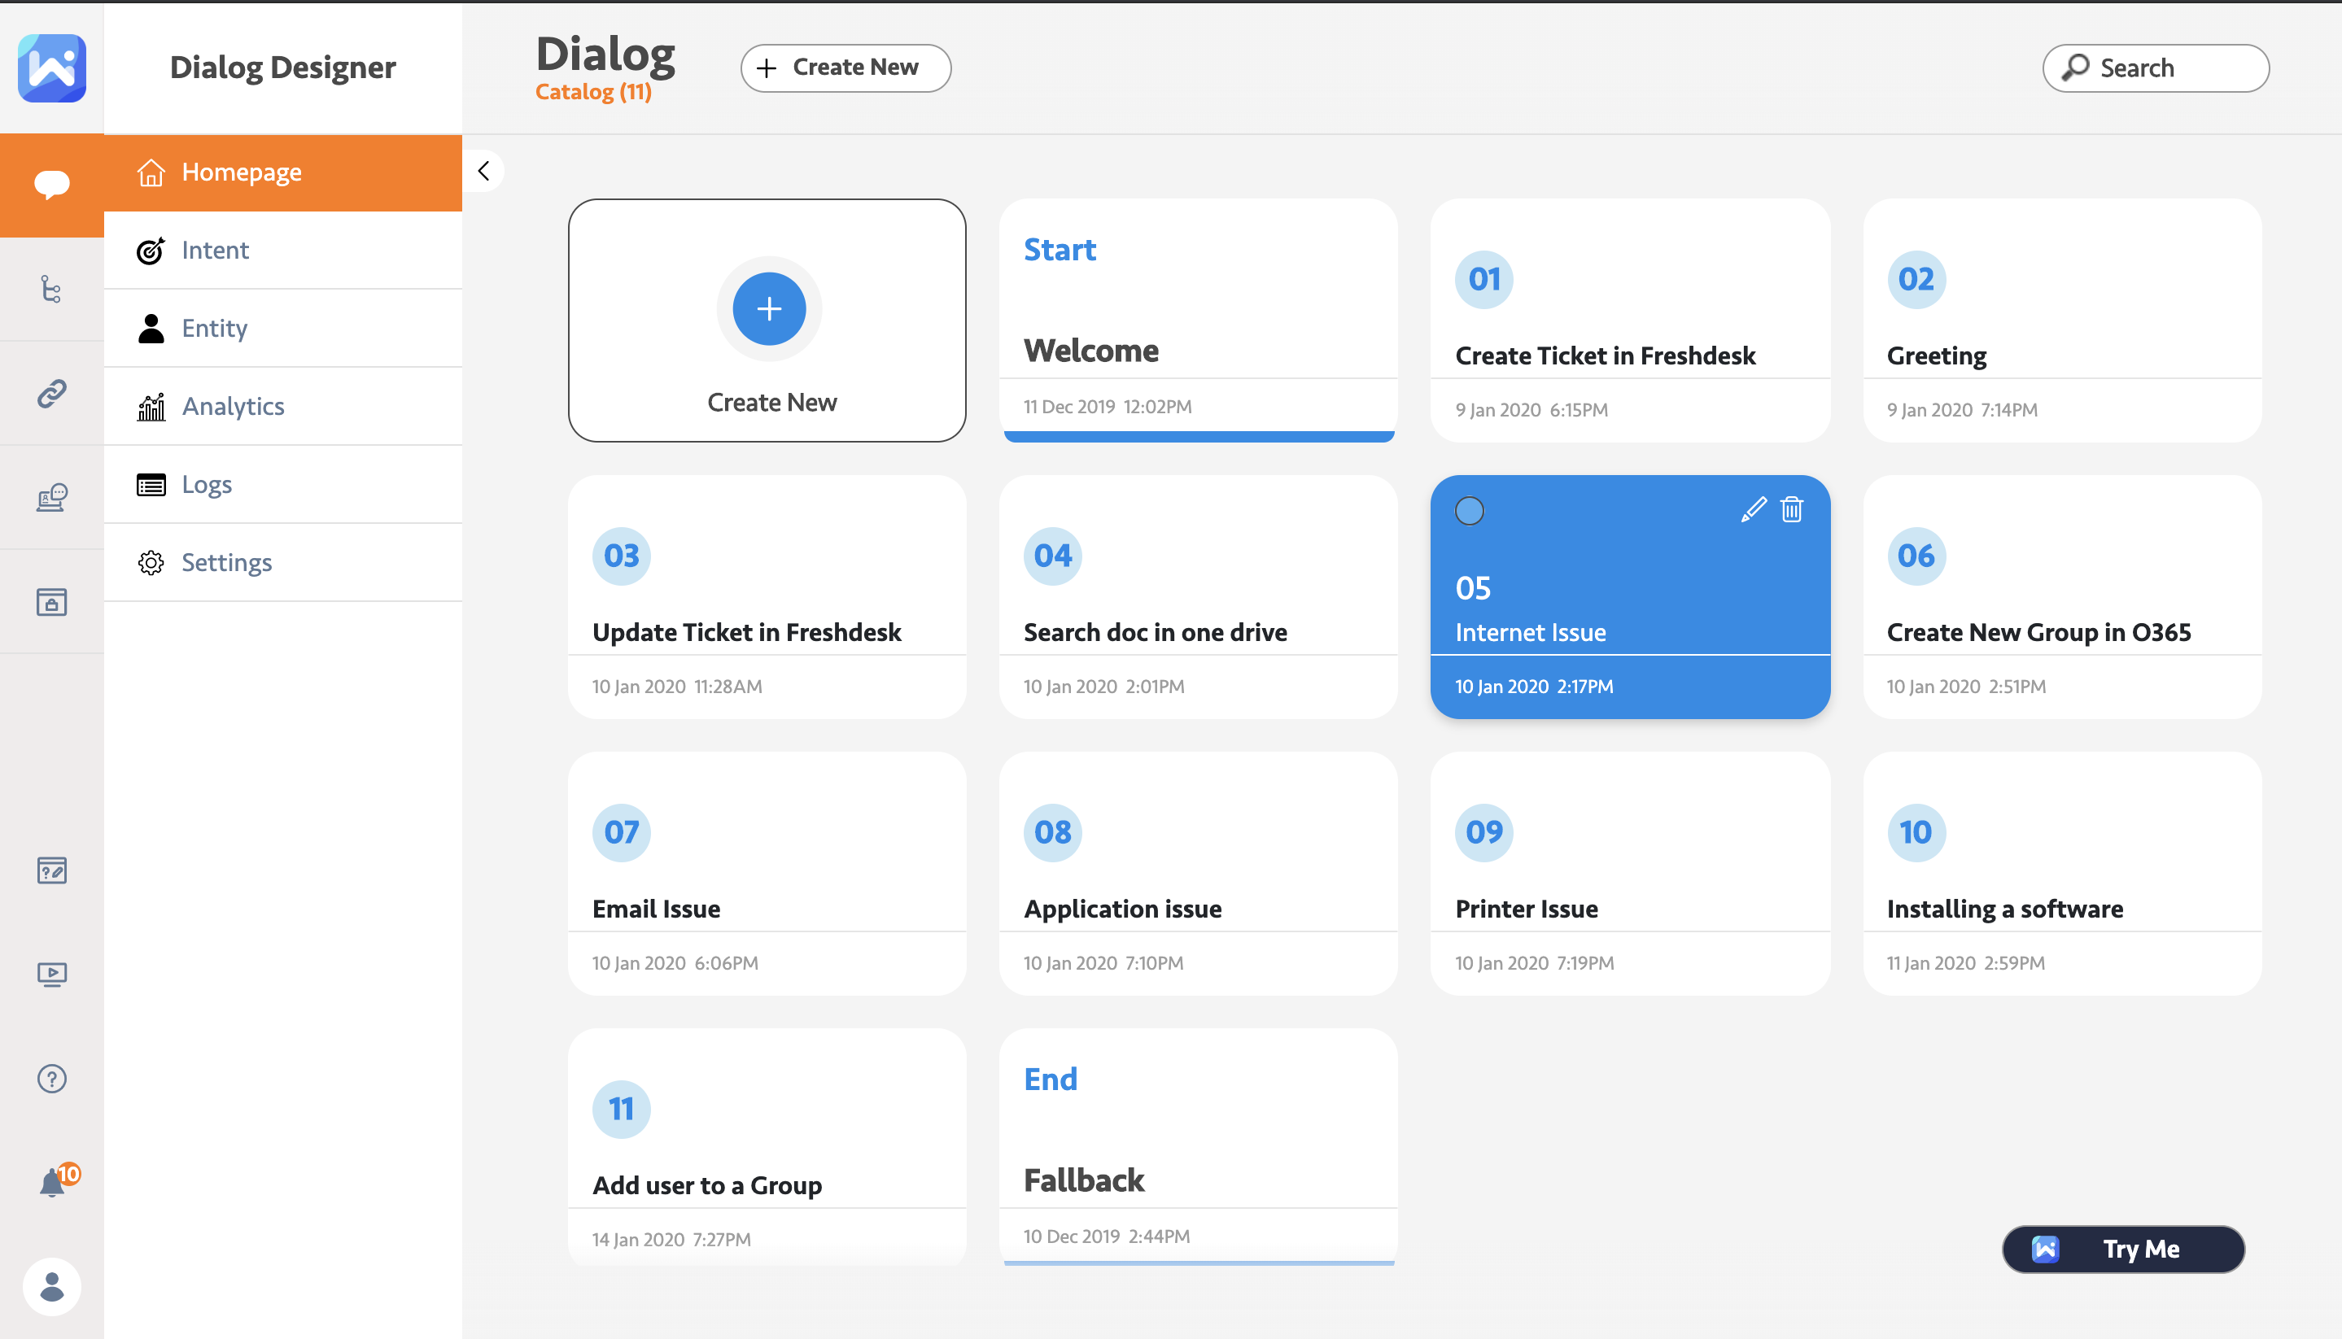
Task: Launch the Try Me button
Action: 2123,1249
